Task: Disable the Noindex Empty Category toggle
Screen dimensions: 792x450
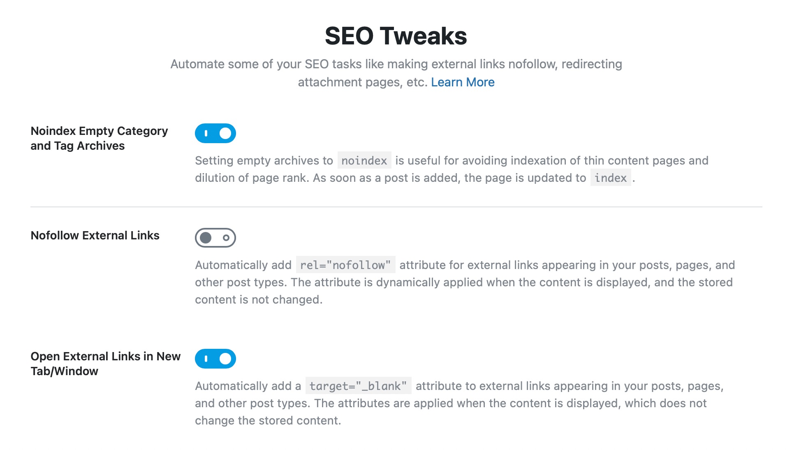Action: [x=215, y=133]
